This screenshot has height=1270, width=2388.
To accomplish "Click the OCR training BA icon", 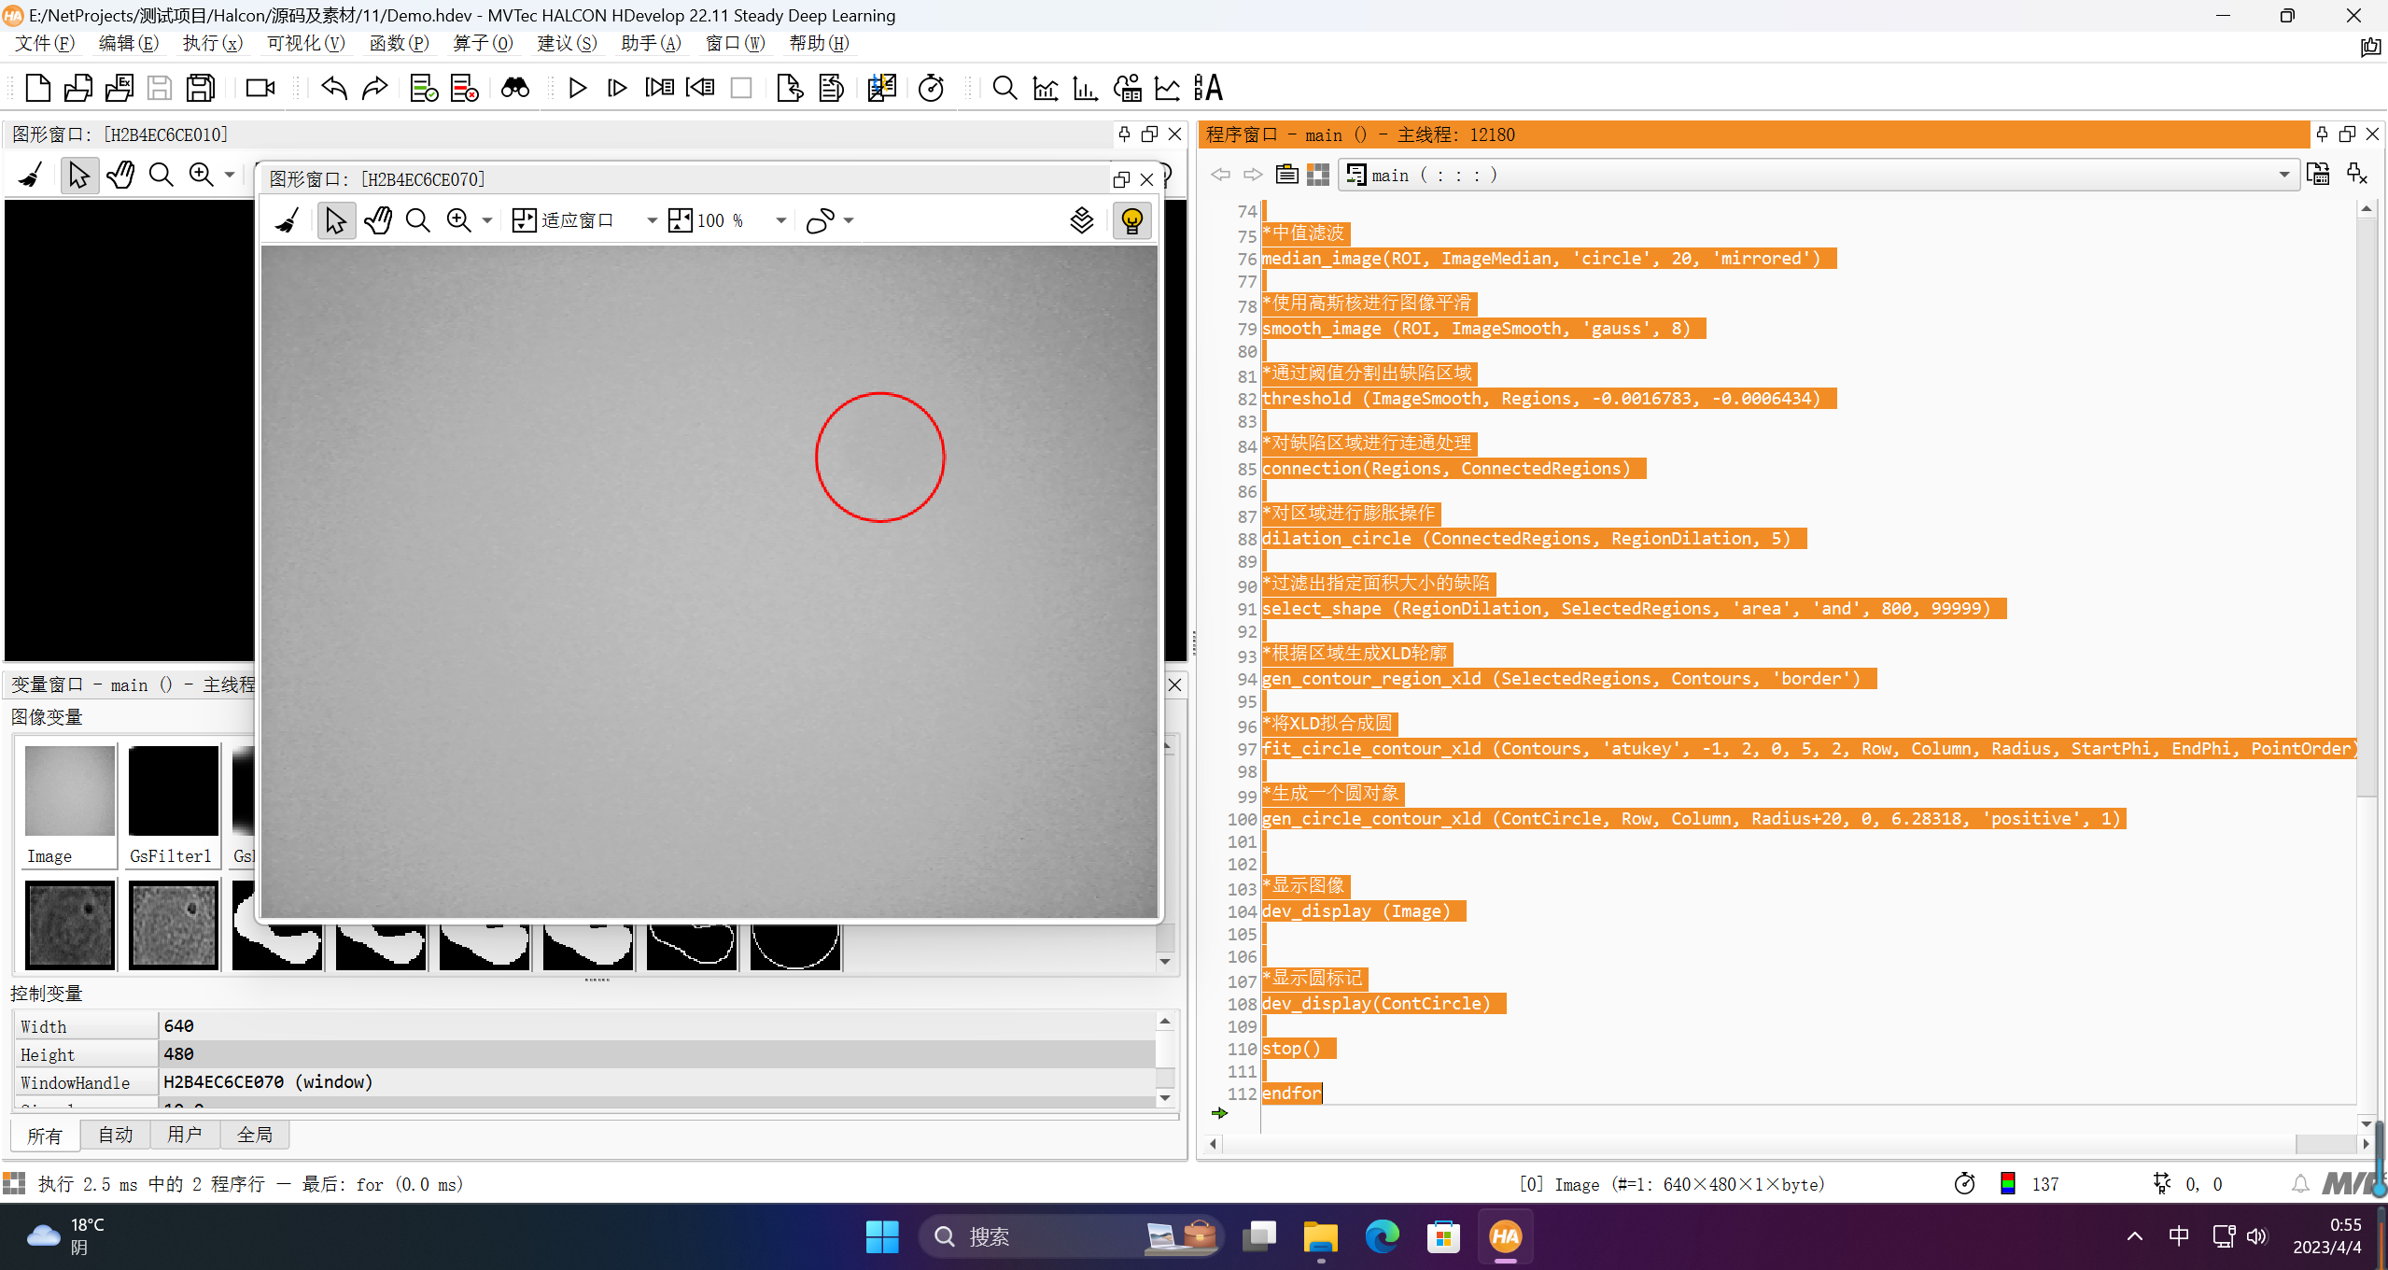I will (1208, 88).
